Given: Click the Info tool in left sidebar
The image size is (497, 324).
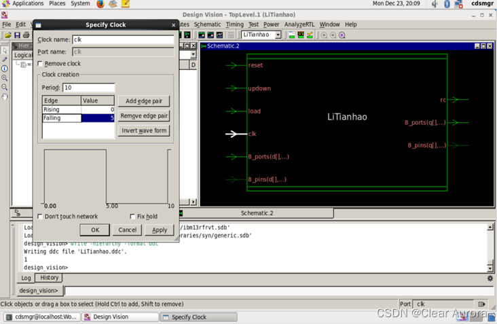Looking at the screenshot, I should 5,69.
